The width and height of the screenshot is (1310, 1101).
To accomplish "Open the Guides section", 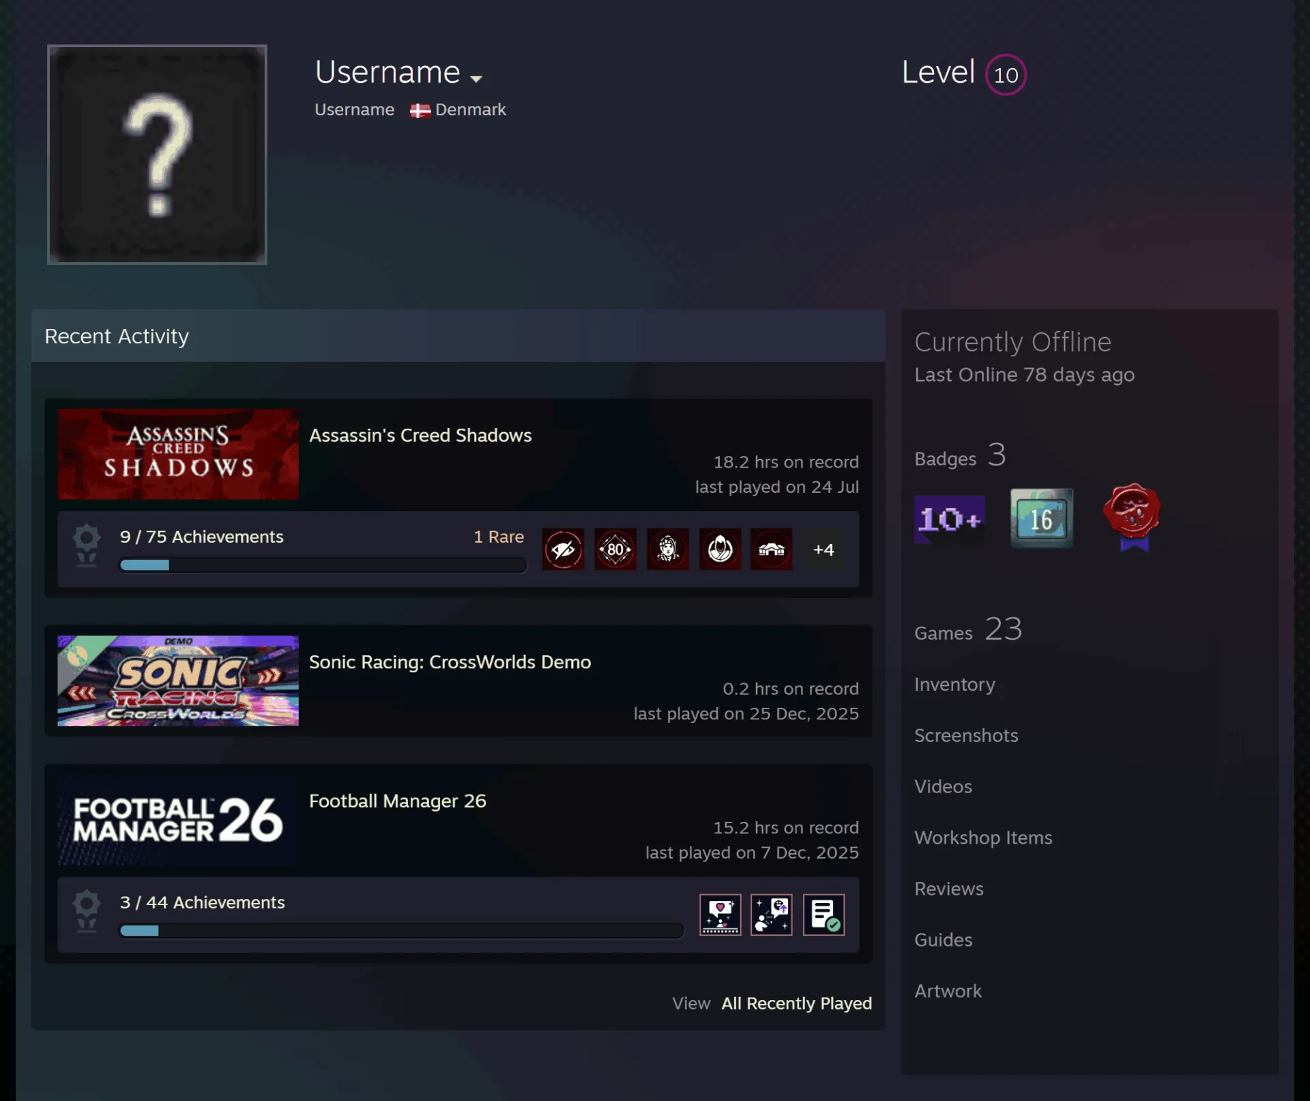I will pyautogui.click(x=943, y=941).
